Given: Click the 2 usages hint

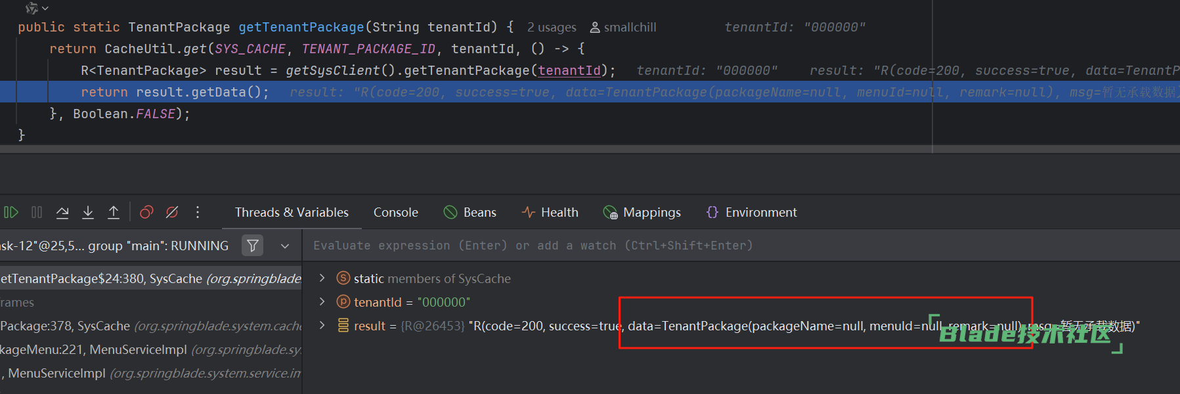Looking at the screenshot, I should [552, 27].
